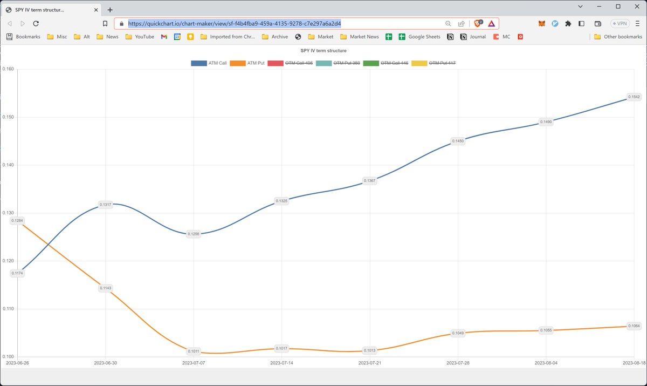Open the Market bookmarks folder

pyautogui.click(x=321, y=37)
